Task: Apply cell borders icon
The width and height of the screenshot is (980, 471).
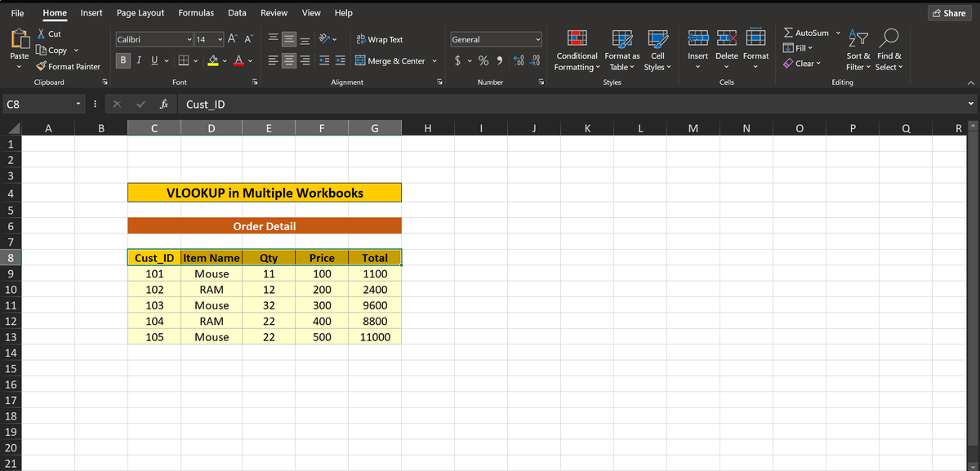Action: (x=185, y=61)
